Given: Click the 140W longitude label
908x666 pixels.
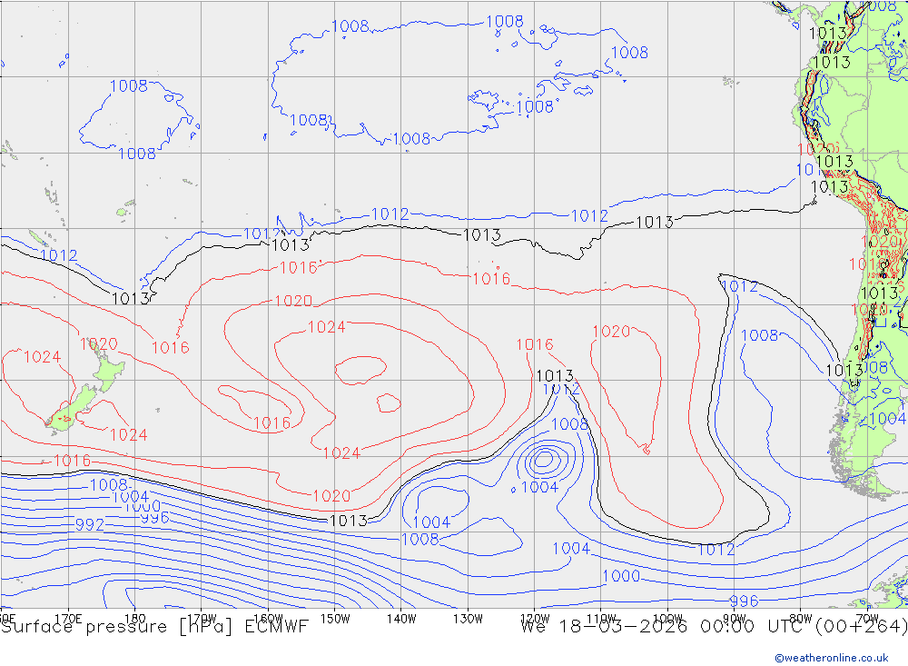Looking at the screenshot, I should [401, 619].
